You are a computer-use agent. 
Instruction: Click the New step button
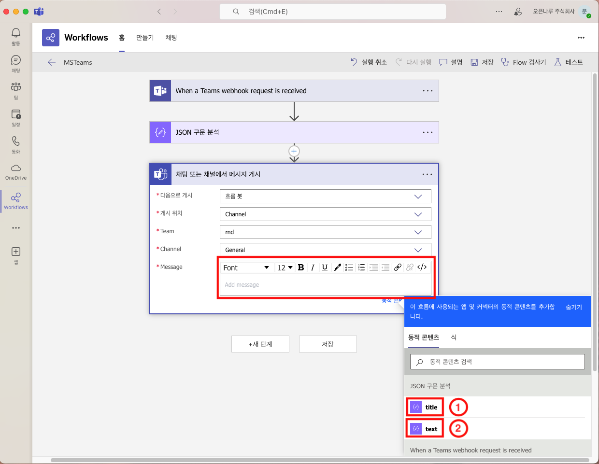(x=260, y=344)
